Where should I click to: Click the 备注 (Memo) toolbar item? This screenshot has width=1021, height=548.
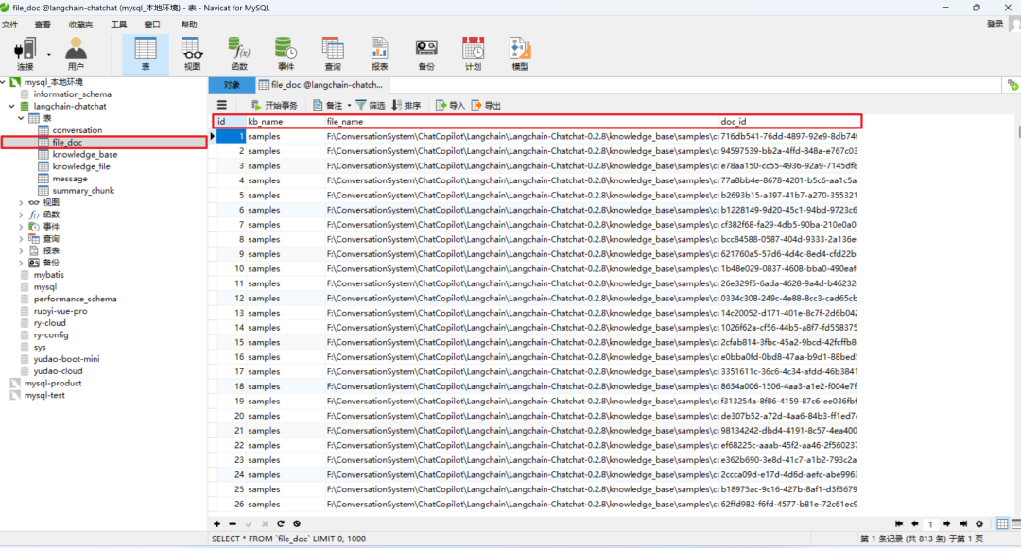[327, 105]
